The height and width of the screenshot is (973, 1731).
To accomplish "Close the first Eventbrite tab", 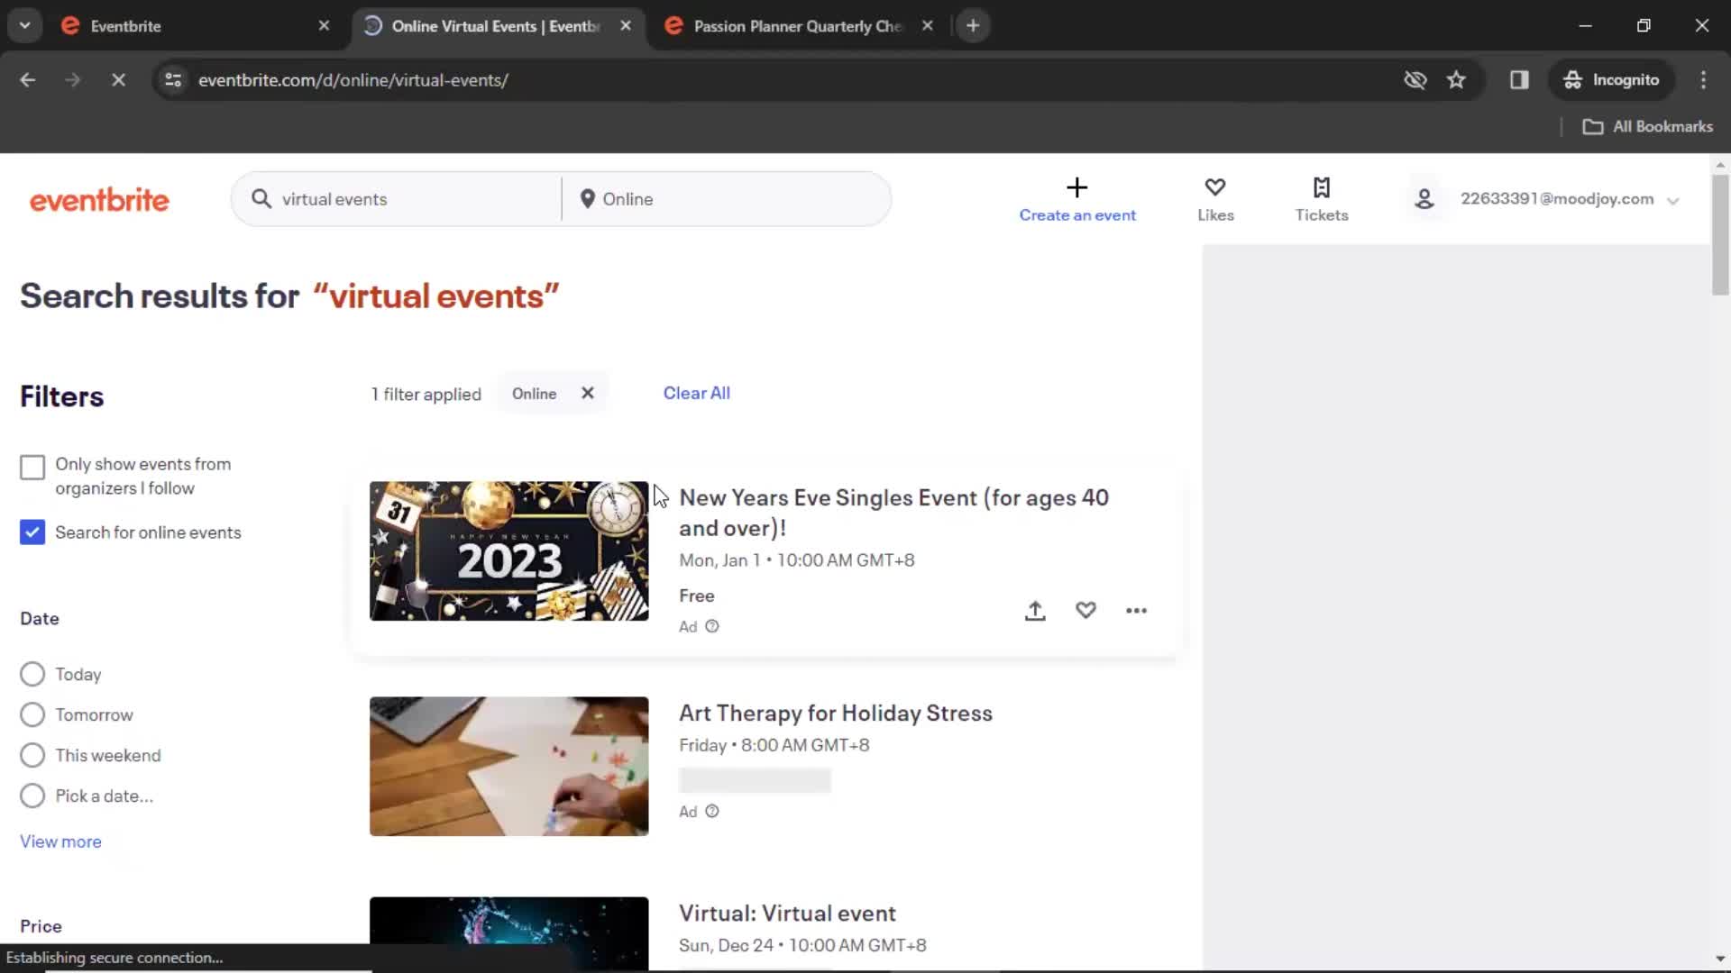I will point(324,26).
